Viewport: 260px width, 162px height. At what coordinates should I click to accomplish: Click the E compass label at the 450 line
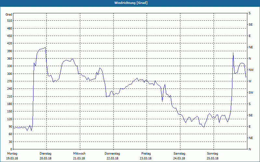pyautogui.click(x=250, y=36)
